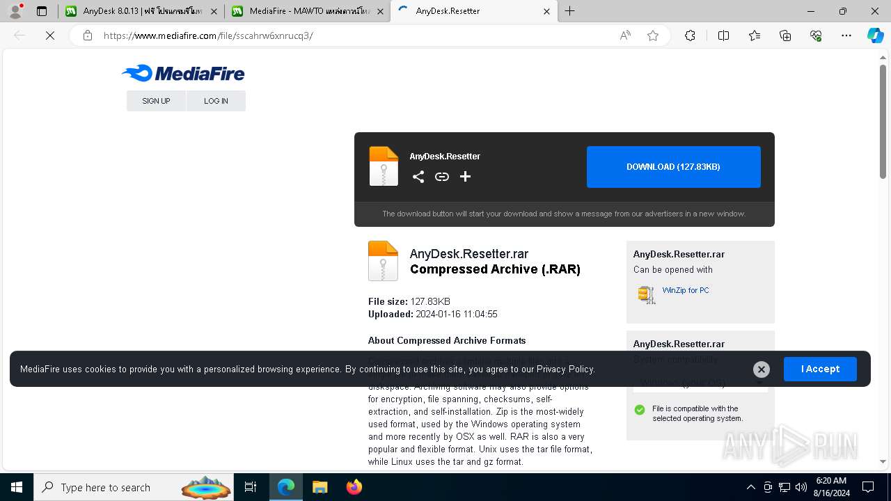Activate Read aloud icon in address bar
891x501 pixels.
[625, 35]
